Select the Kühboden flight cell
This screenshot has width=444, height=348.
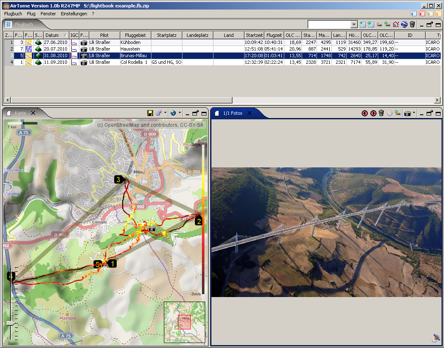click(x=135, y=43)
